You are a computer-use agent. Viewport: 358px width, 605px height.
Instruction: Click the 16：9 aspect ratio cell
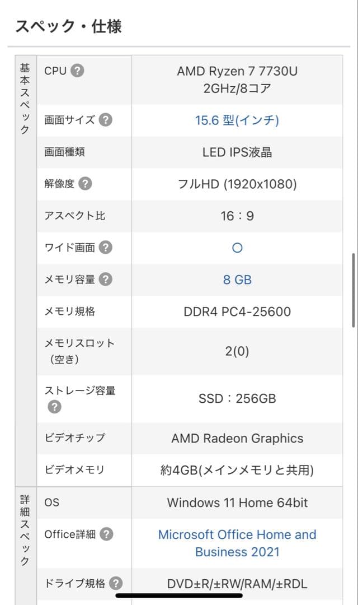click(237, 215)
